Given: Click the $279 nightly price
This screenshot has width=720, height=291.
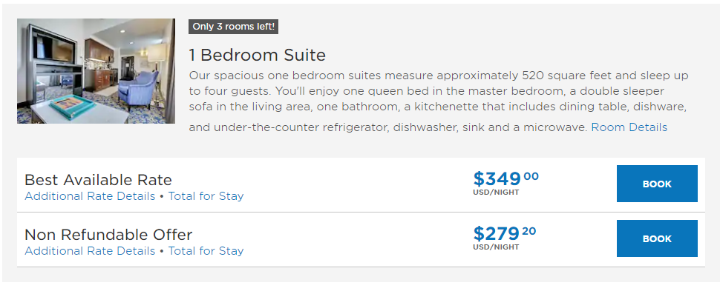Looking at the screenshot, I should pyautogui.click(x=505, y=233).
